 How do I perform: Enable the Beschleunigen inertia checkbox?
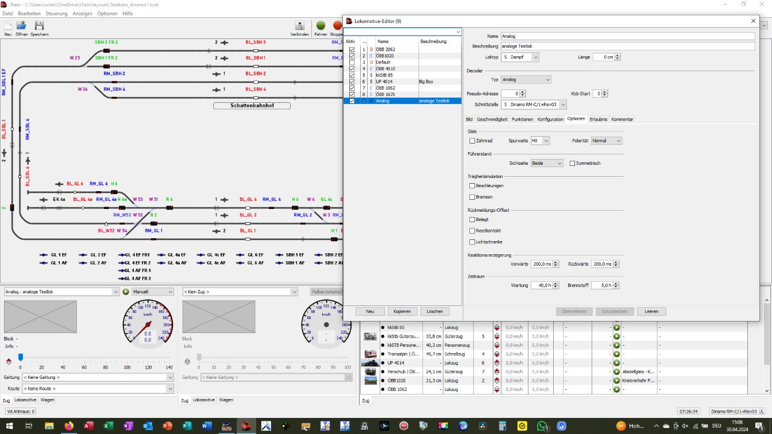coord(472,186)
